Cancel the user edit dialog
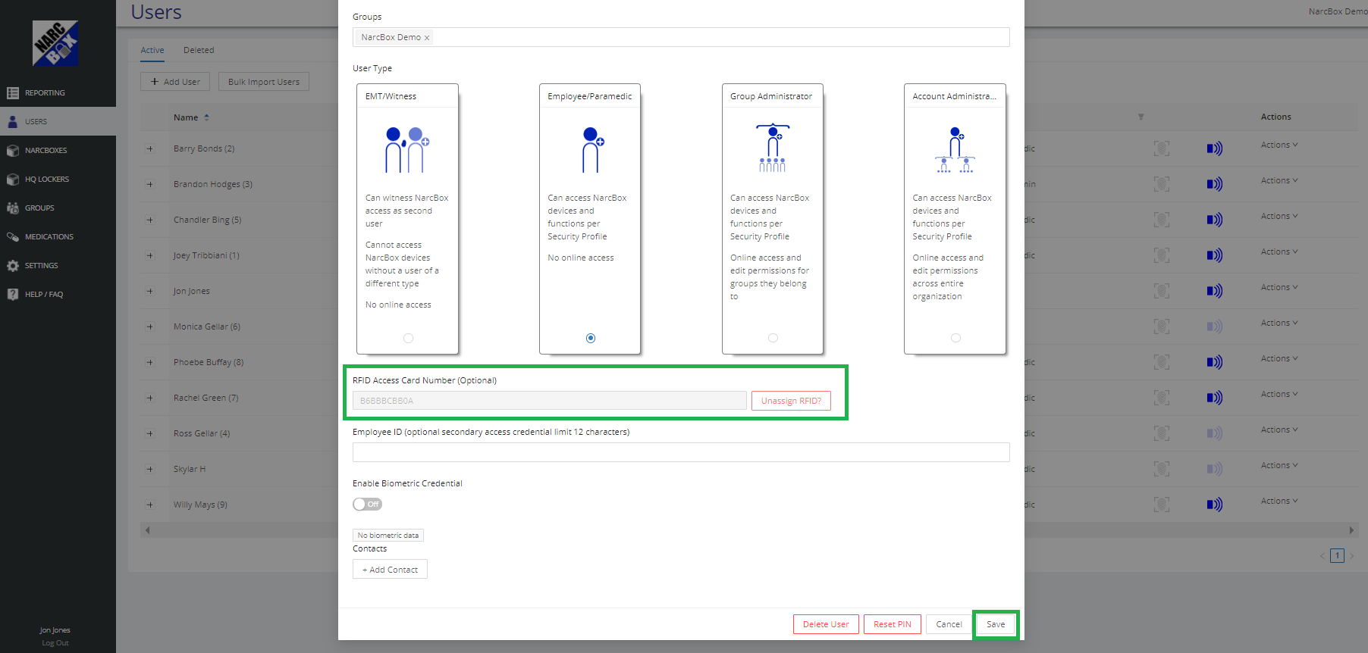Viewport: 1368px width, 653px height. pyautogui.click(x=949, y=625)
